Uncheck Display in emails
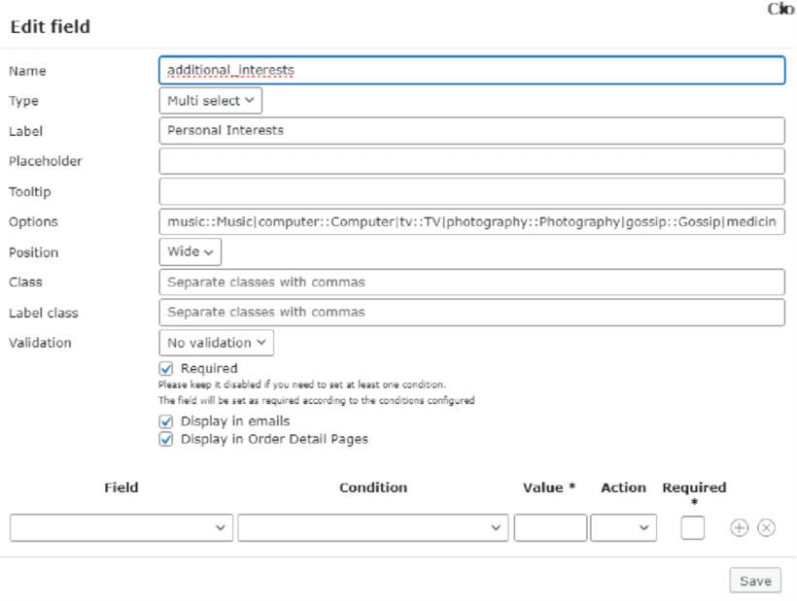Screen dimensions: 797x601 [167, 420]
